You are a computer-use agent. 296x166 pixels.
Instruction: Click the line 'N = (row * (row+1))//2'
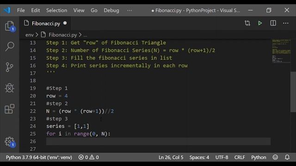(x=80, y=111)
